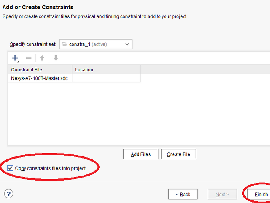Click the plus icon to add constraints
Image resolution: width=270 pixels, height=203 pixels.
pos(15,58)
